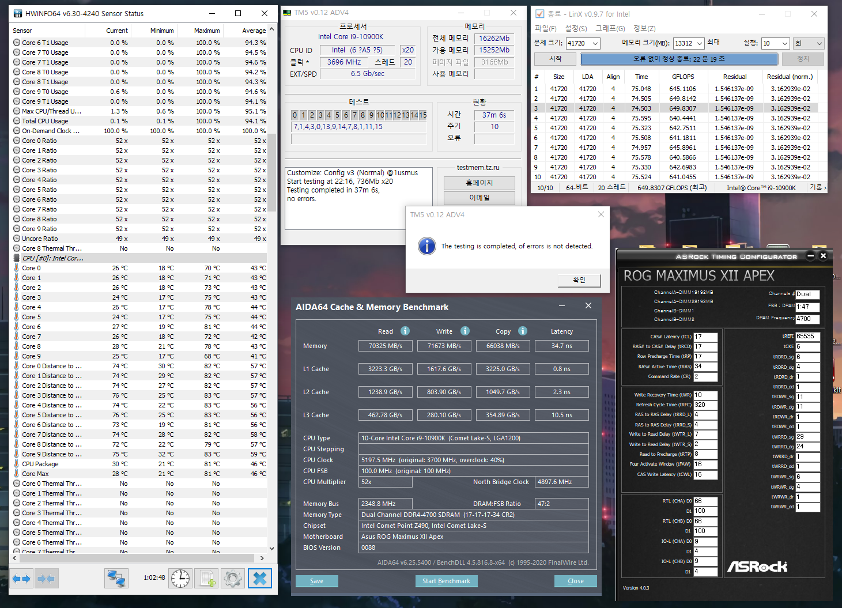The image size is (842, 608).
Task: Click the Memory Read value 70325 MB/s
Action: (386, 346)
